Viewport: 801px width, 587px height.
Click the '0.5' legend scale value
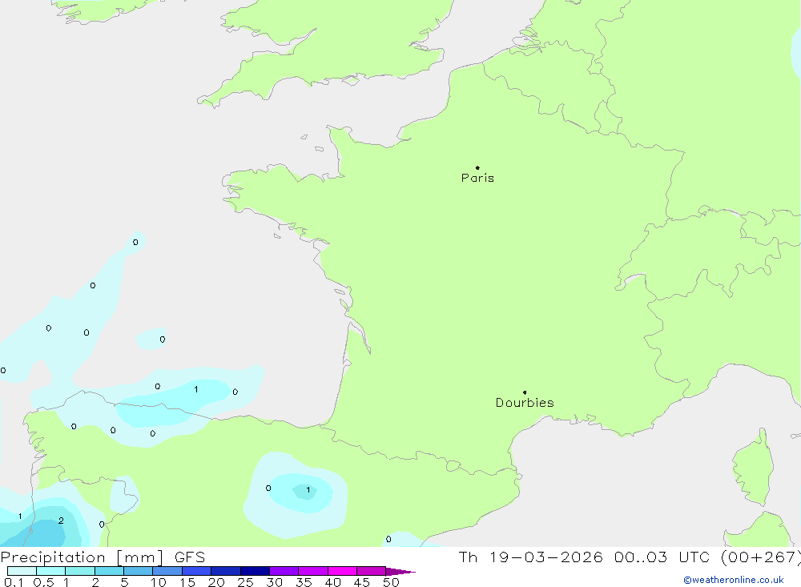[43, 582]
